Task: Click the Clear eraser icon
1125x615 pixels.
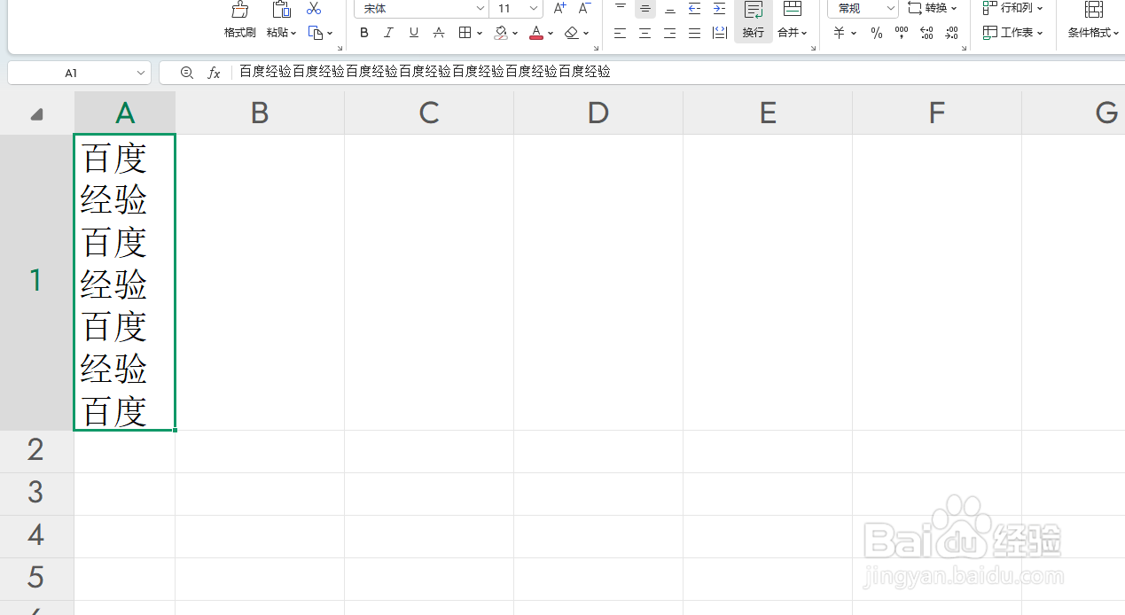Action: tap(572, 33)
